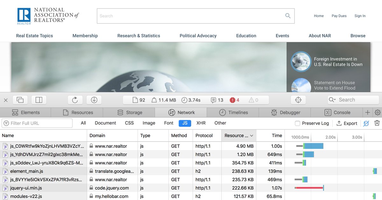Add a new inspector tab with plus

pyautogui.click(x=368, y=113)
